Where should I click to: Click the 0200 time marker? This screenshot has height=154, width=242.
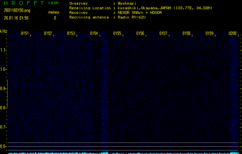[232, 33]
